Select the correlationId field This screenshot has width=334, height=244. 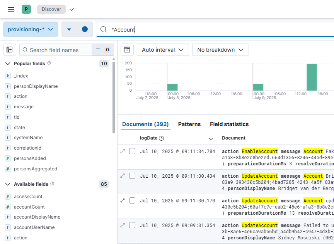point(27,148)
